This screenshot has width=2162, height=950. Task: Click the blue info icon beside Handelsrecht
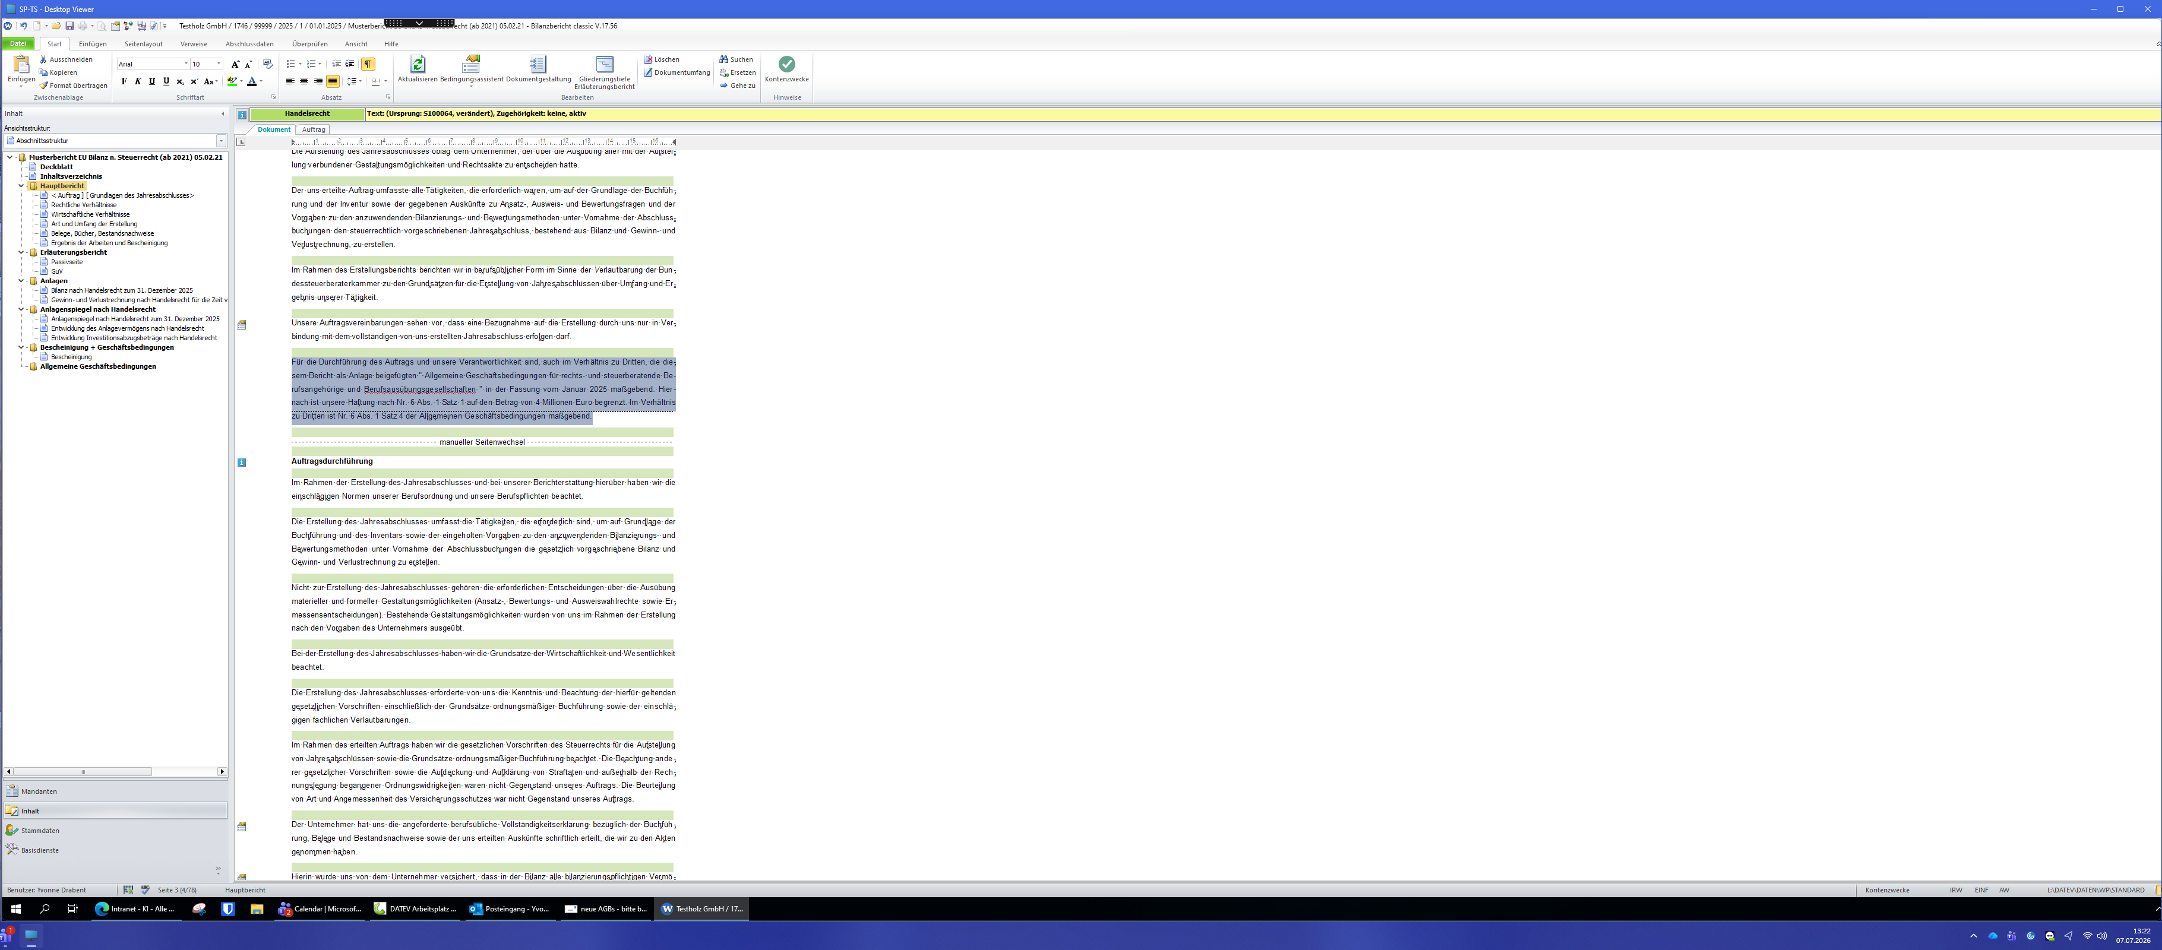242,115
